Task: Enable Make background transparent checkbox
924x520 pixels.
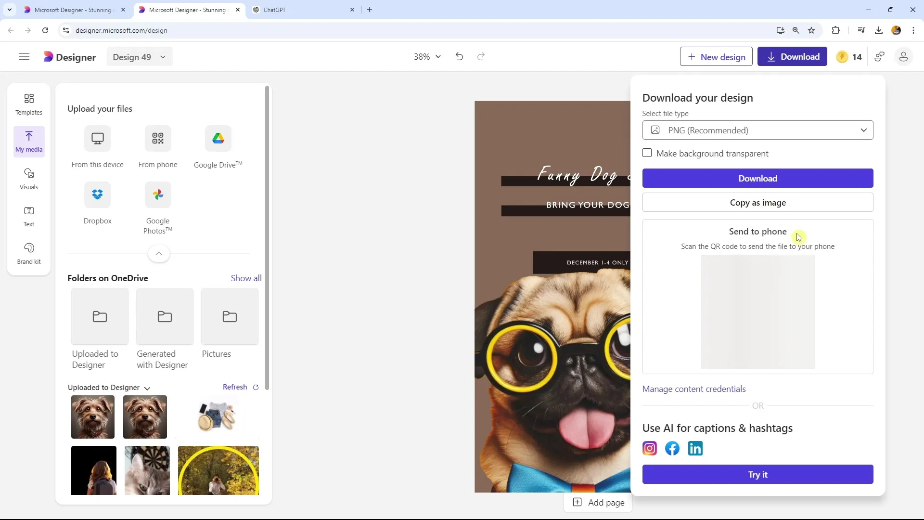Action: click(647, 153)
